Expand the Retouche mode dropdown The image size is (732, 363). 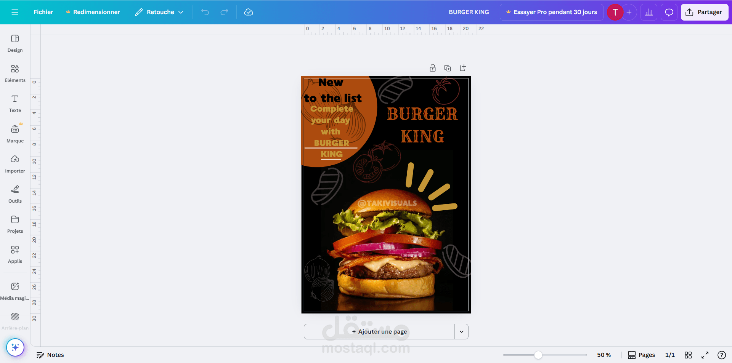[159, 12]
